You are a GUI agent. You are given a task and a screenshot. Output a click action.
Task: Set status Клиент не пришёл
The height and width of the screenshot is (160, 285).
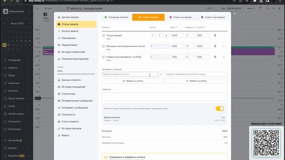click(181, 17)
